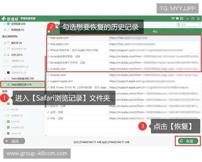
Task: Click the Safari浏览记录 compass icon
Action: point(8,84)
